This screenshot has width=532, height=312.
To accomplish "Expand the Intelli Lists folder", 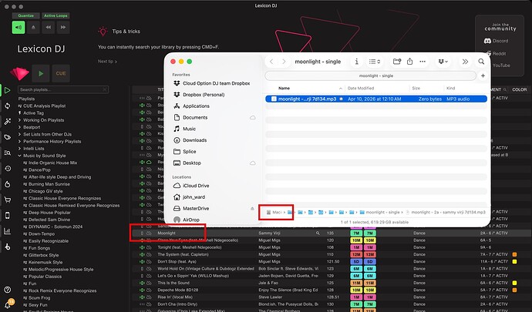I will pos(20,149).
